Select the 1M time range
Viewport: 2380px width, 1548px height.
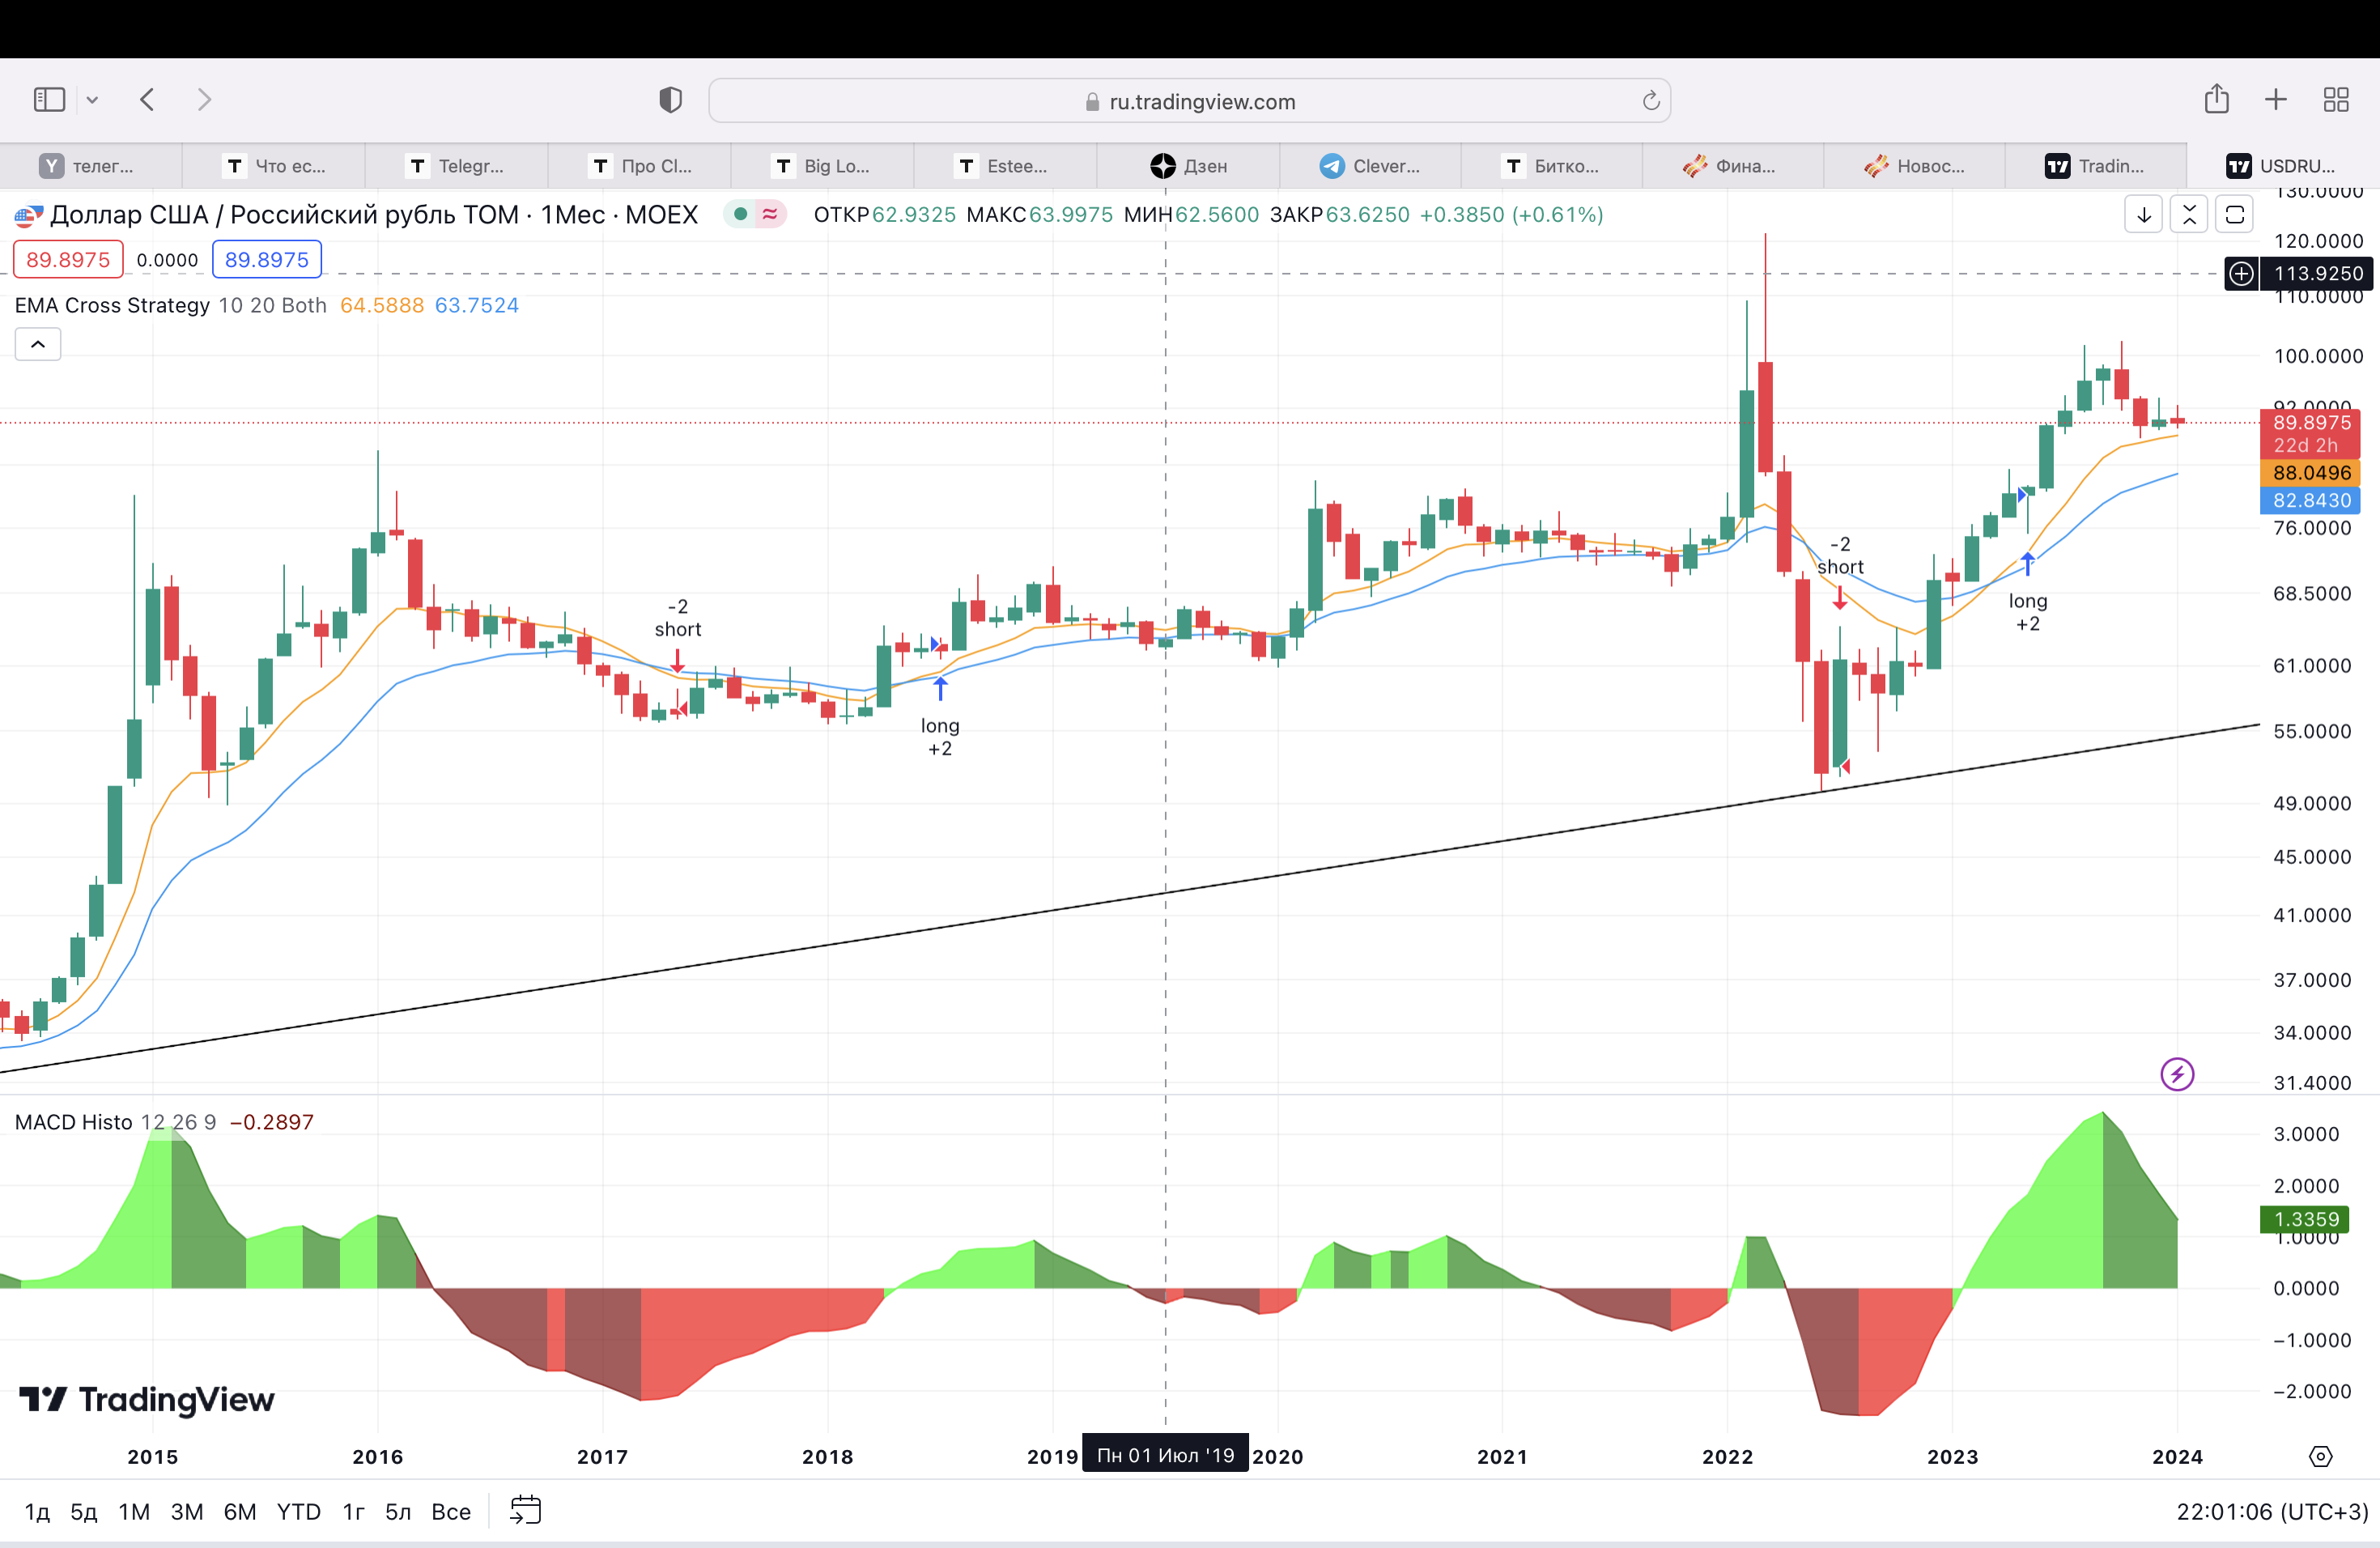[134, 1512]
